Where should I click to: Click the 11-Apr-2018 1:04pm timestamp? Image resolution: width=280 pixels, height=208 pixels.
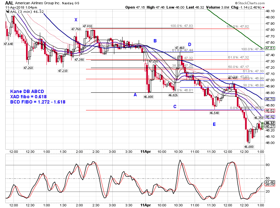tap(21, 8)
